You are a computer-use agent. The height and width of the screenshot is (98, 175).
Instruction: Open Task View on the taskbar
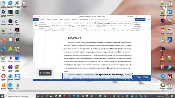point(42,96)
